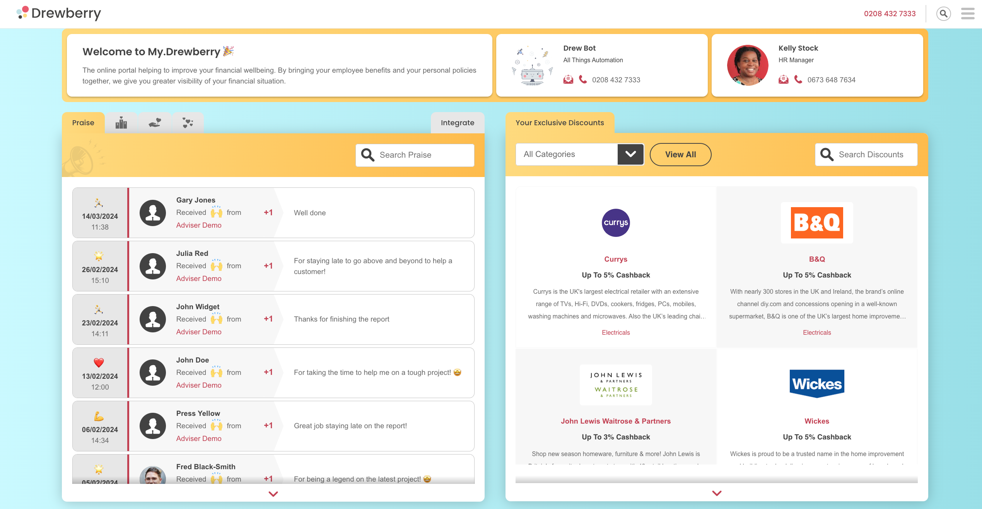Click Drew Bot's email envelope icon
This screenshot has height=509, width=982.
coord(568,80)
